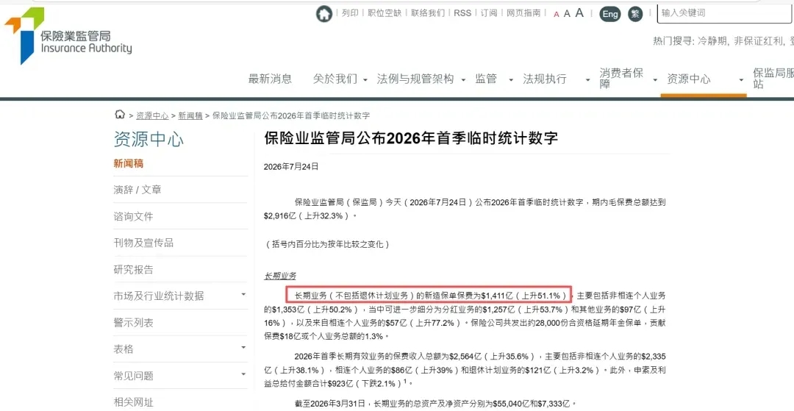
Task: Expand dropdown arrow beside 法规执行
Action: pyautogui.click(x=588, y=80)
